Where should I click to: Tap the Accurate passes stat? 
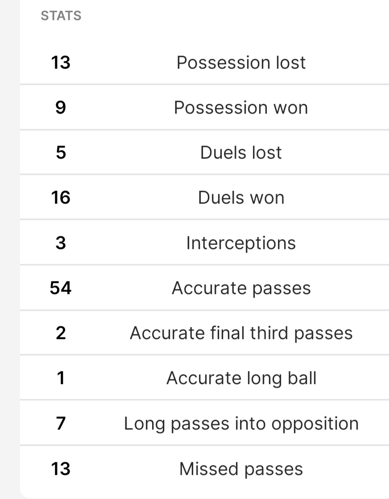tap(204, 288)
